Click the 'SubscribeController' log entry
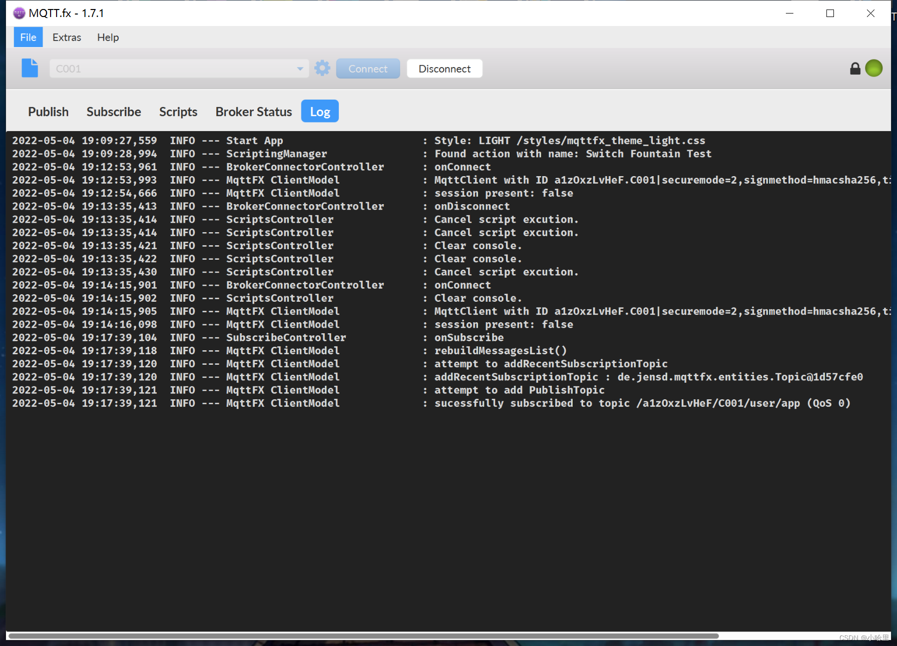 click(286, 337)
